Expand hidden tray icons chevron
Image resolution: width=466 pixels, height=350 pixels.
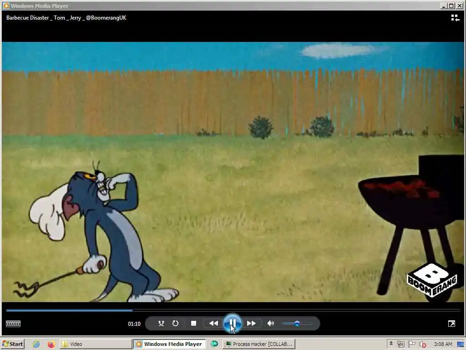(391, 344)
